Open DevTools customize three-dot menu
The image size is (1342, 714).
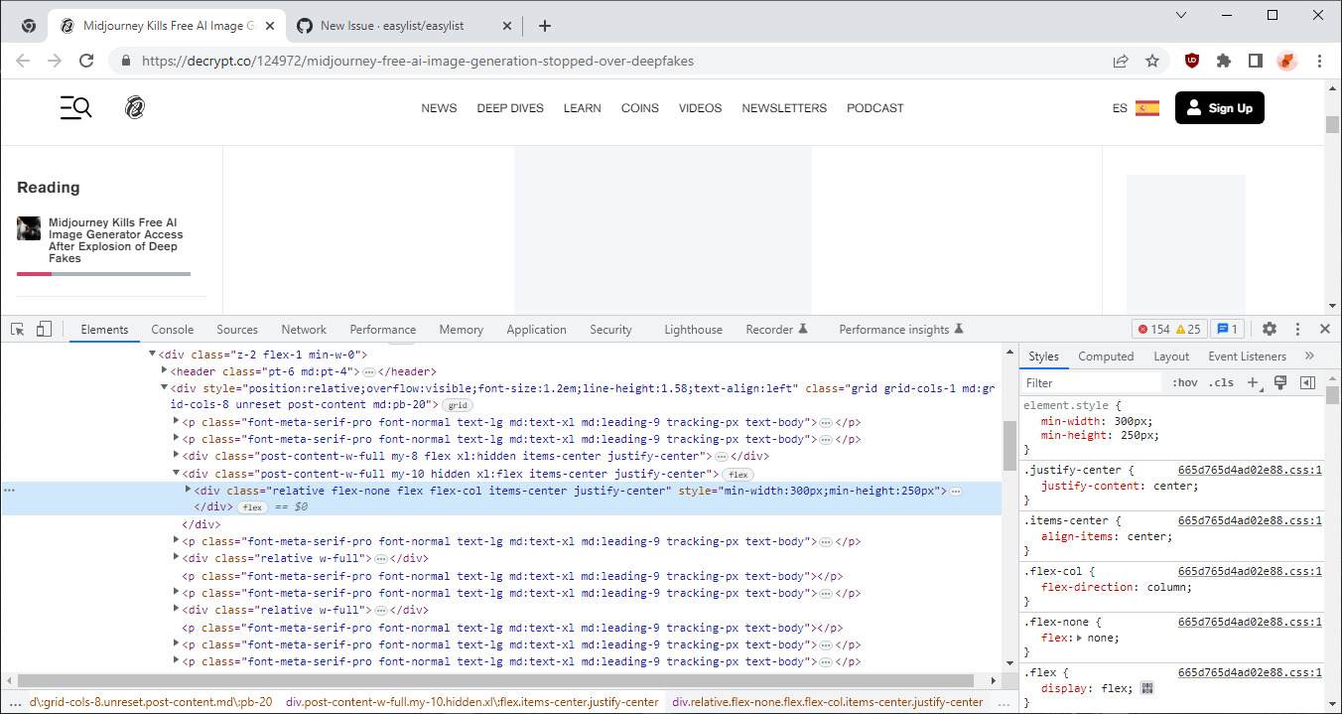(x=1297, y=329)
